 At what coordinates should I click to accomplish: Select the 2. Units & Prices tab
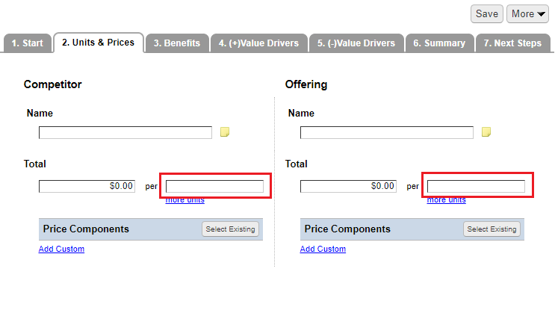(x=99, y=43)
